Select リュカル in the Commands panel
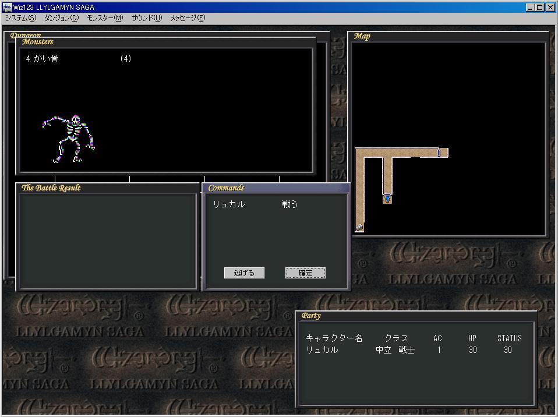558x417 pixels. [x=229, y=204]
